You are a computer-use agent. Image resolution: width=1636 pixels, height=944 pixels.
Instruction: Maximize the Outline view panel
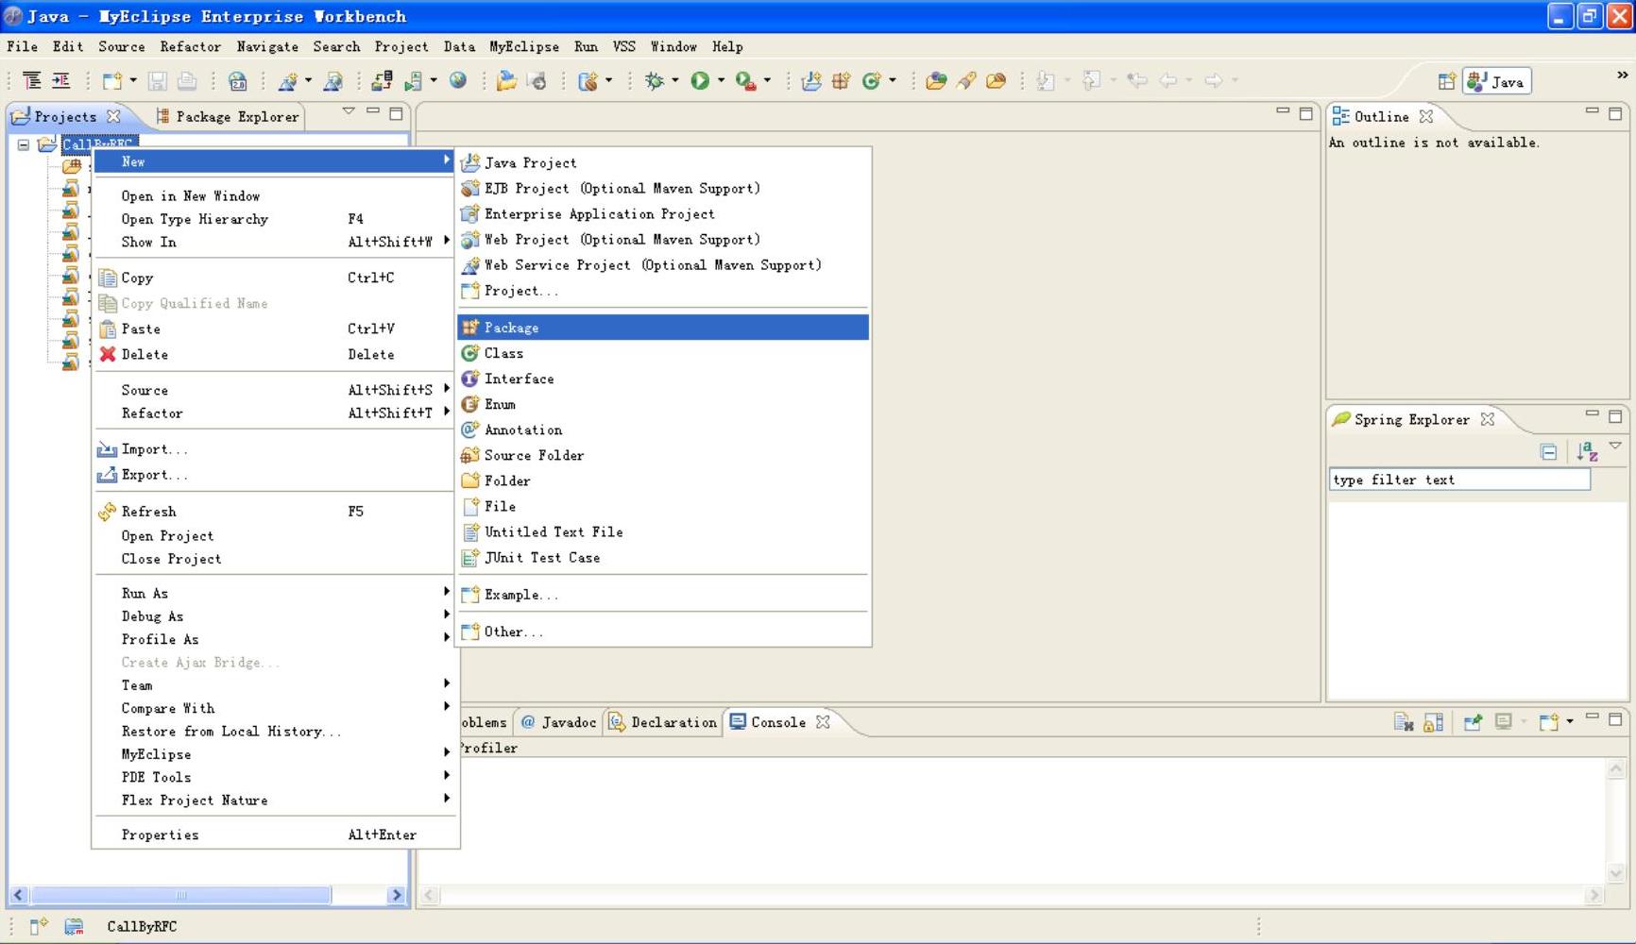[x=1615, y=113]
